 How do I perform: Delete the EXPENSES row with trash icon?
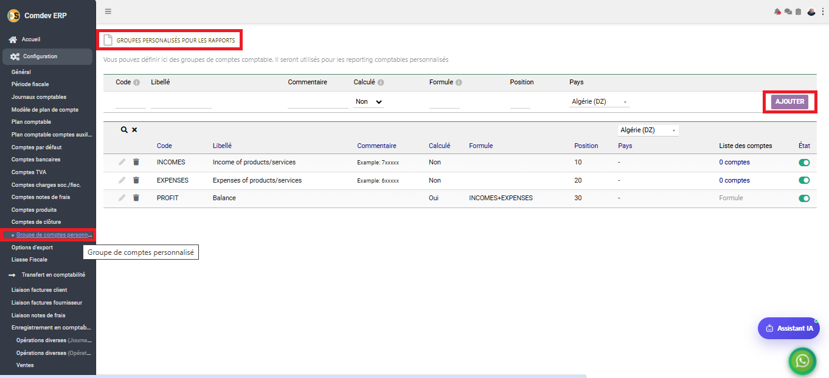136,180
